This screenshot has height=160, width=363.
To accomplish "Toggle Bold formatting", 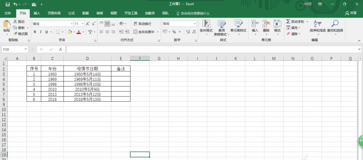I will click(35, 32).
